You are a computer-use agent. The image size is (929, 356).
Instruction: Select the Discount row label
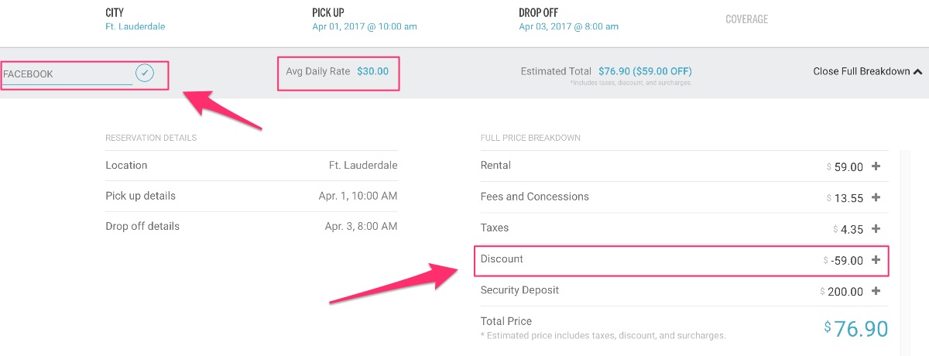click(502, 259)
